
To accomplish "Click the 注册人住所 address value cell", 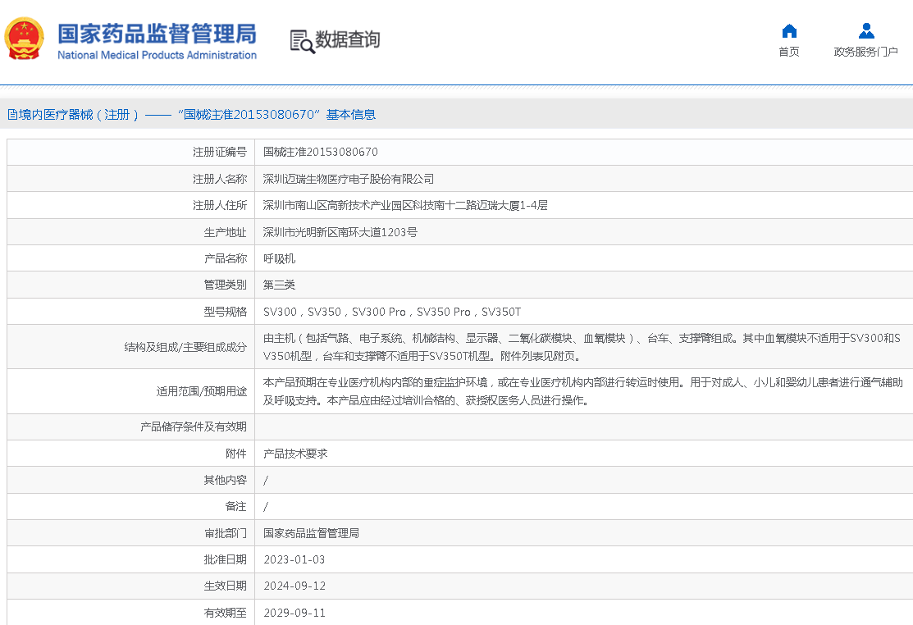I will tap(405, 206).
